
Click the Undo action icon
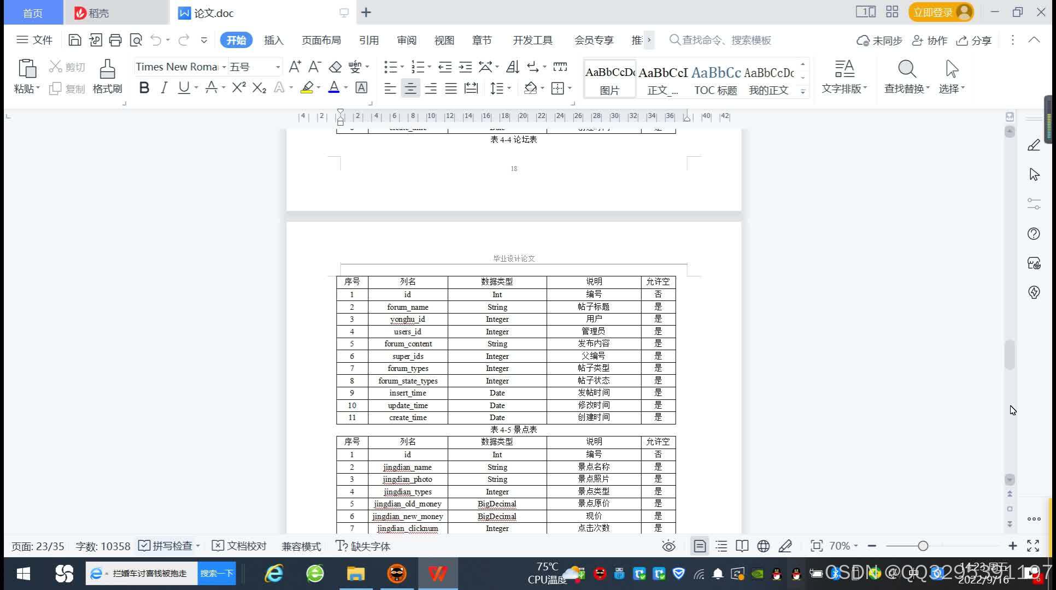156,40
